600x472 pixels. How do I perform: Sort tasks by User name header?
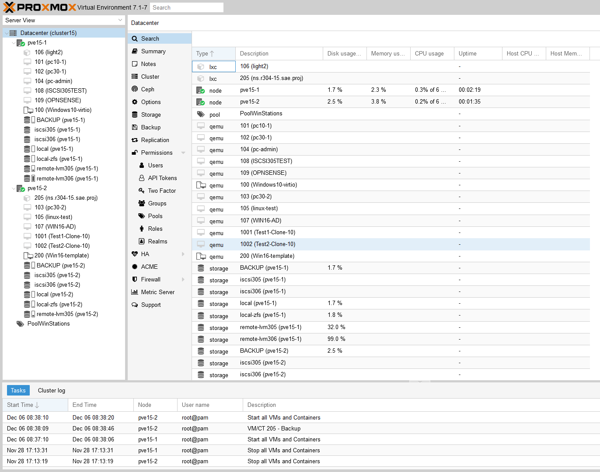coord(210,405)
